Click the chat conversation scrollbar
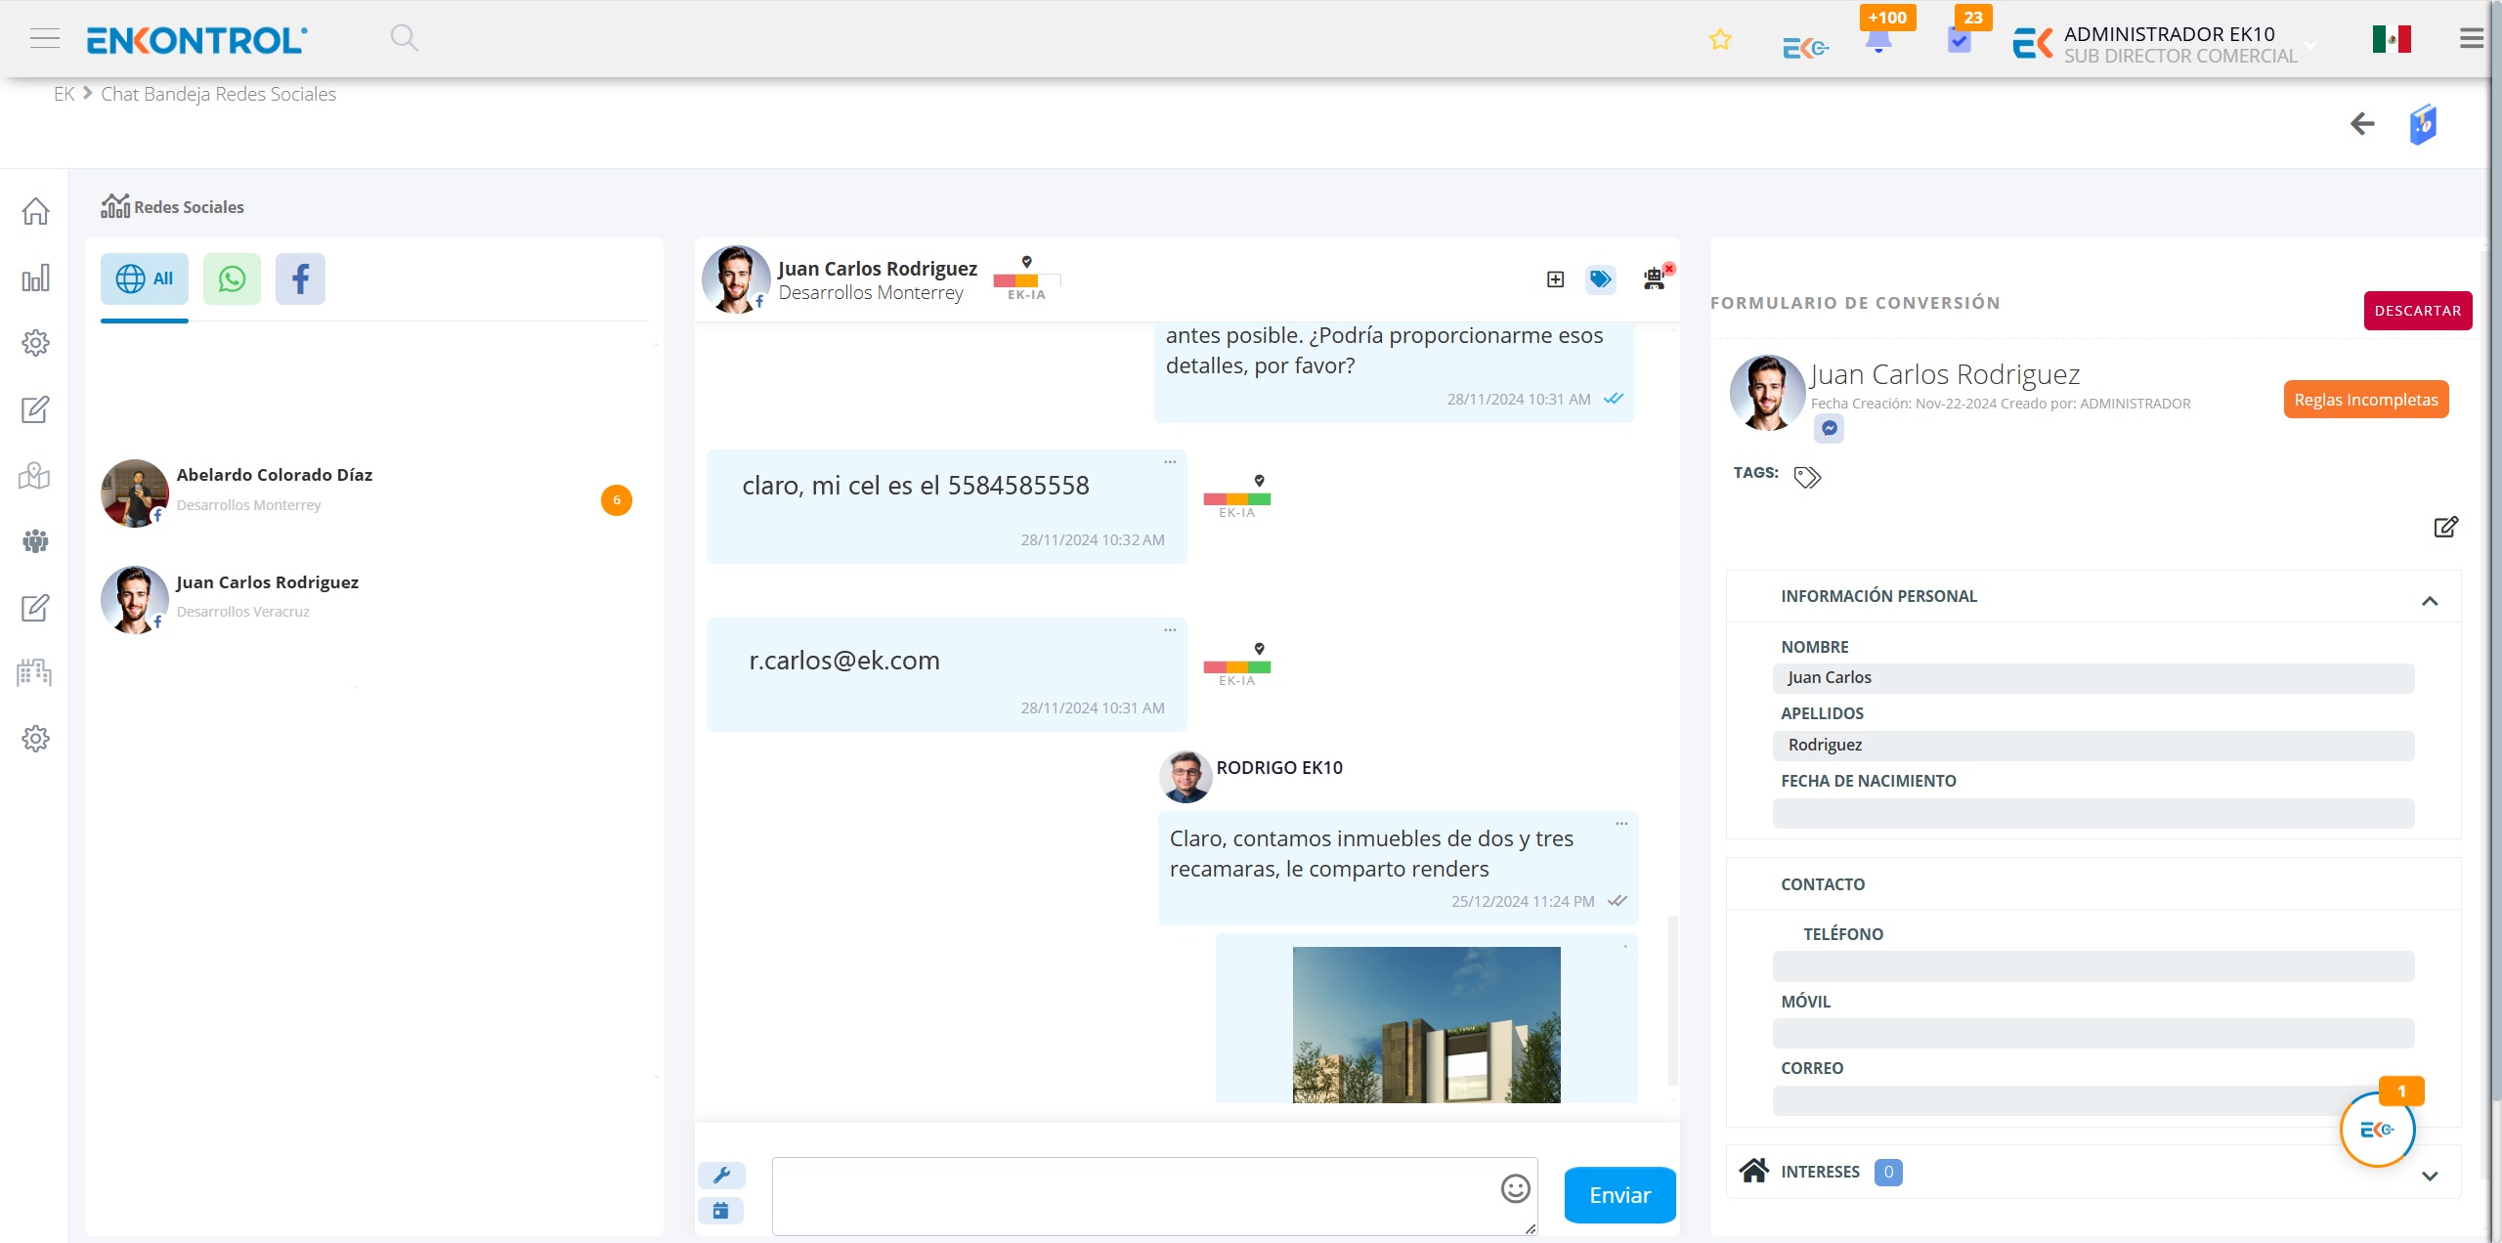The height and width of the screenshot is (1243, 2502). pyautogui.click(x=1672, y=999)
